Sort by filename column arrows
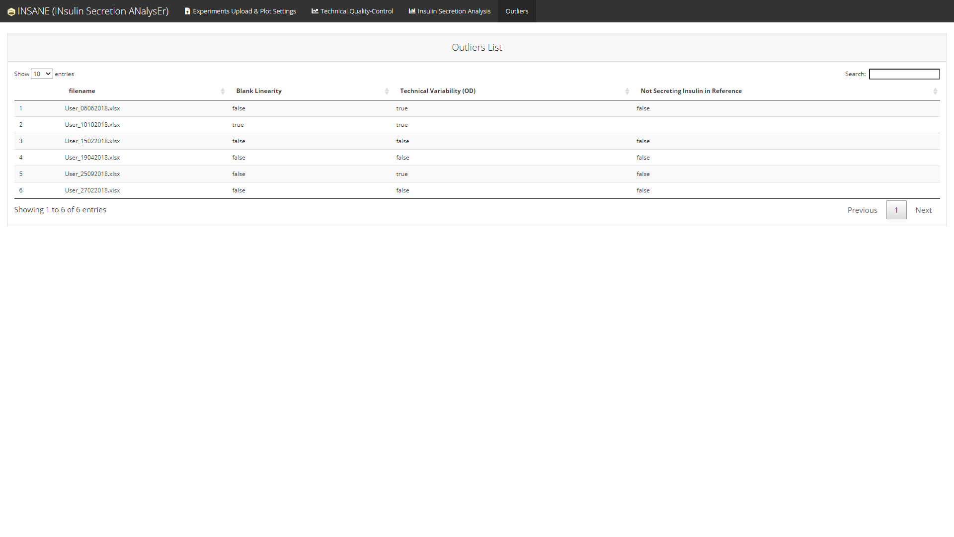The width and height of the screenshot is (954, 537). click(x=223, y=91)
